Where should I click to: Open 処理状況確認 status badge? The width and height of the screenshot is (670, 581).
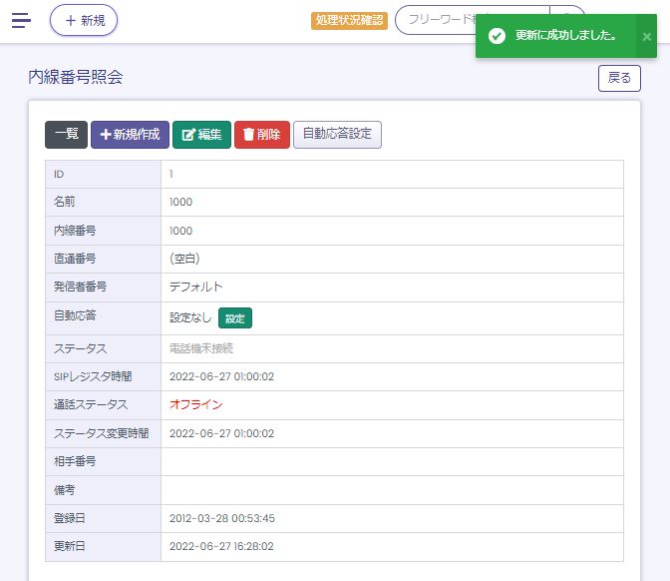349,20
